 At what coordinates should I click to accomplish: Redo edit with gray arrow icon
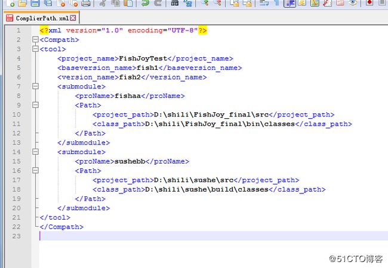coord(158,2)
